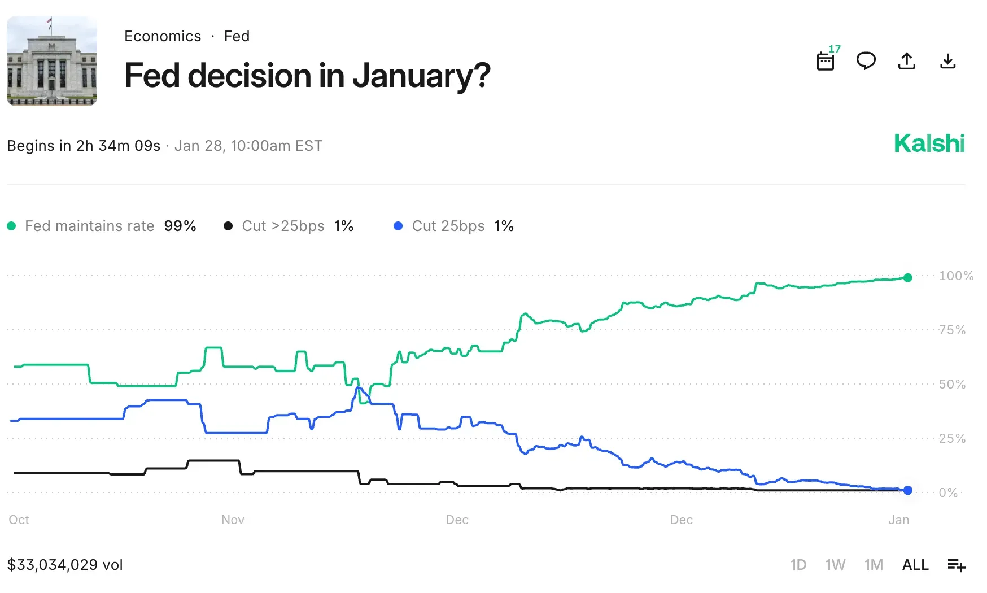The width and height of the screenshot is (987, 593).
Task: Click the add-to-watchlist icon bottom right
Action: 957,565
